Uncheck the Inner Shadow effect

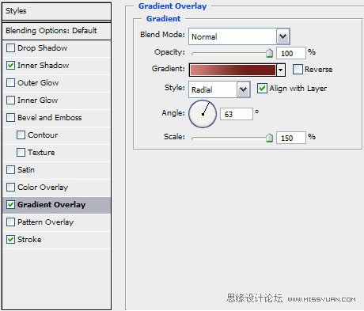(x=10, y=66)
